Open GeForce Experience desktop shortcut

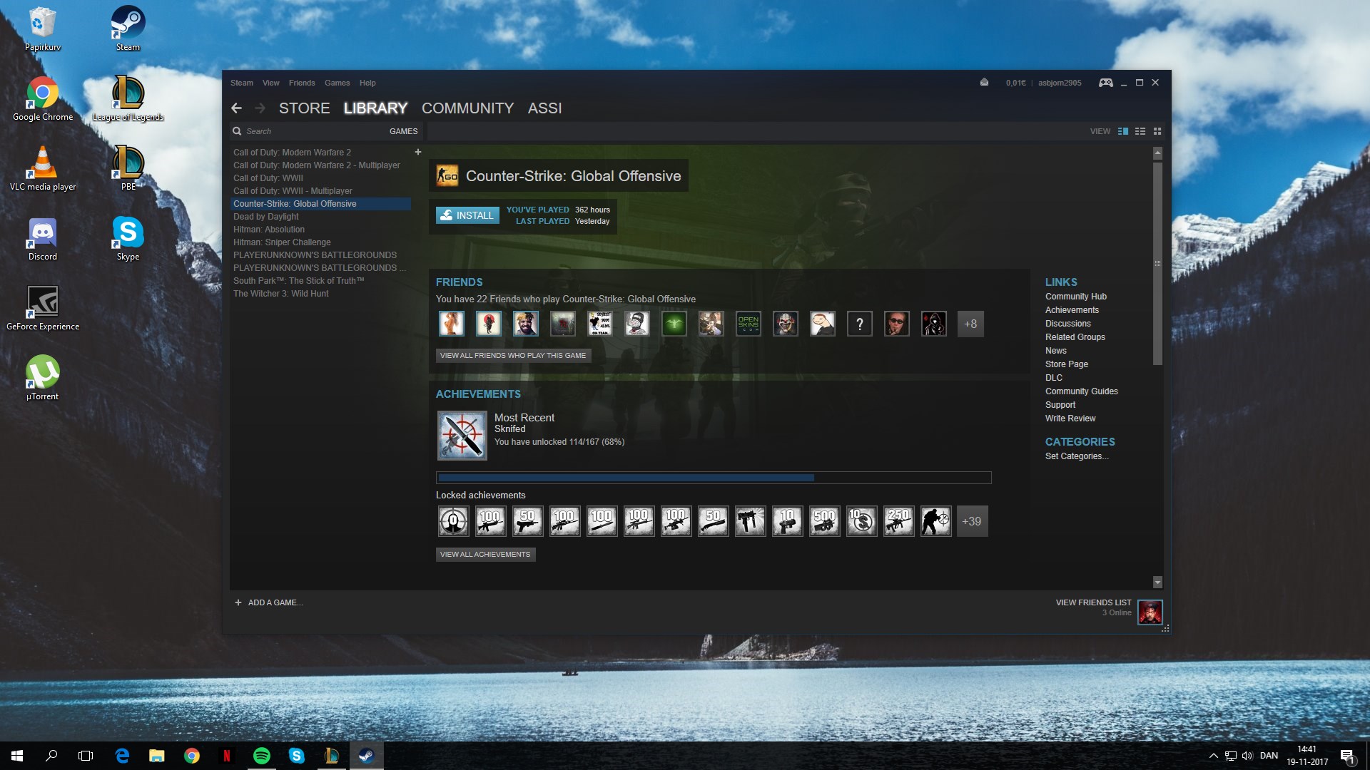pos(43,308)
